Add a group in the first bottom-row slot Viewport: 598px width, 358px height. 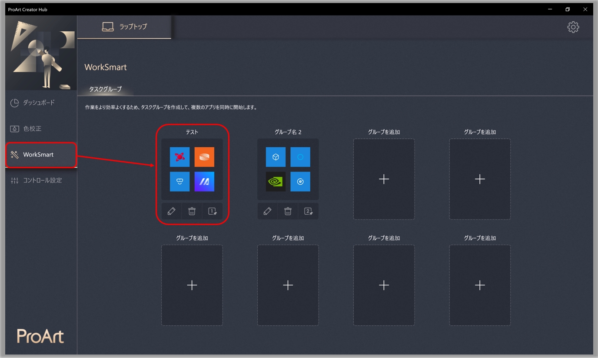point(192,285)
